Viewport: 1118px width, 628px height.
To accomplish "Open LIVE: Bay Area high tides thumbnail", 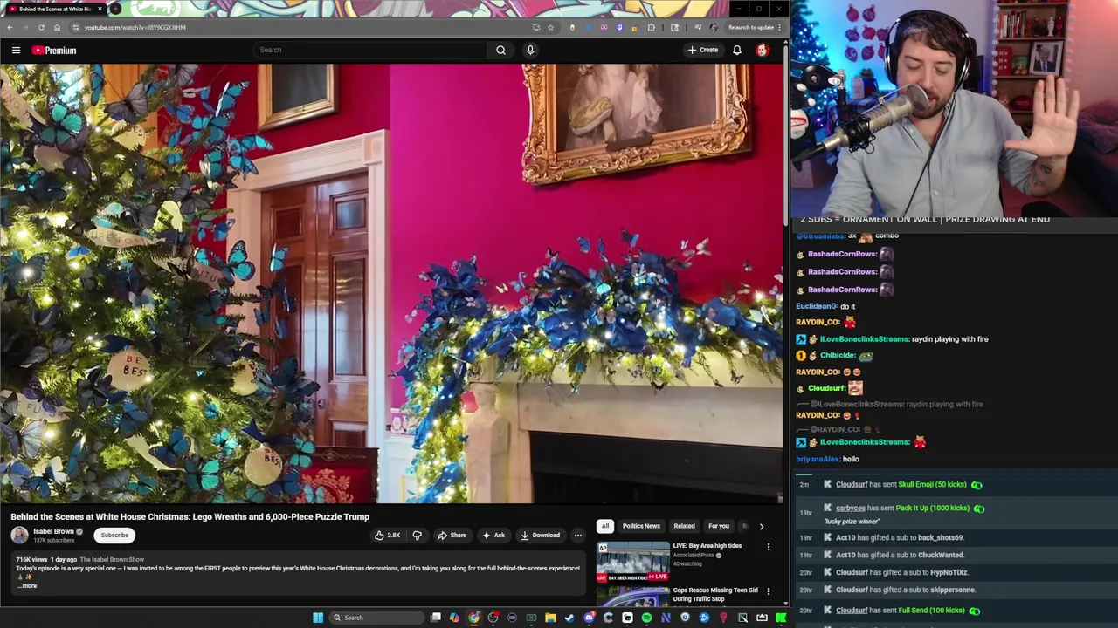I will (x=633, y=562).
